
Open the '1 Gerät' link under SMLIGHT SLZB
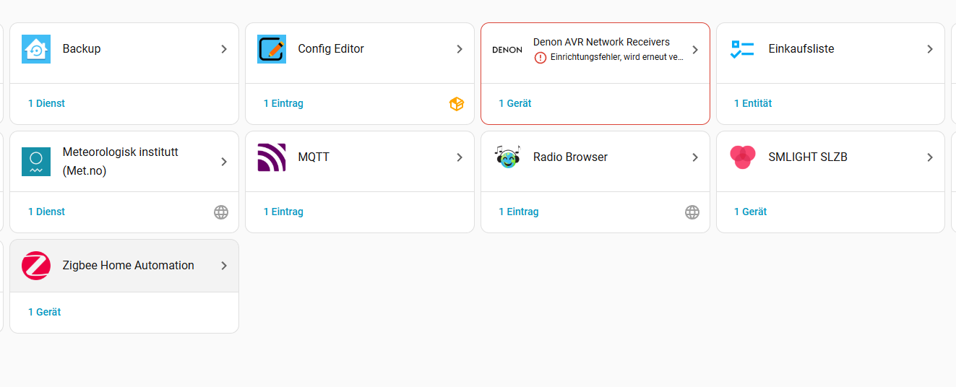pos(751,212)
